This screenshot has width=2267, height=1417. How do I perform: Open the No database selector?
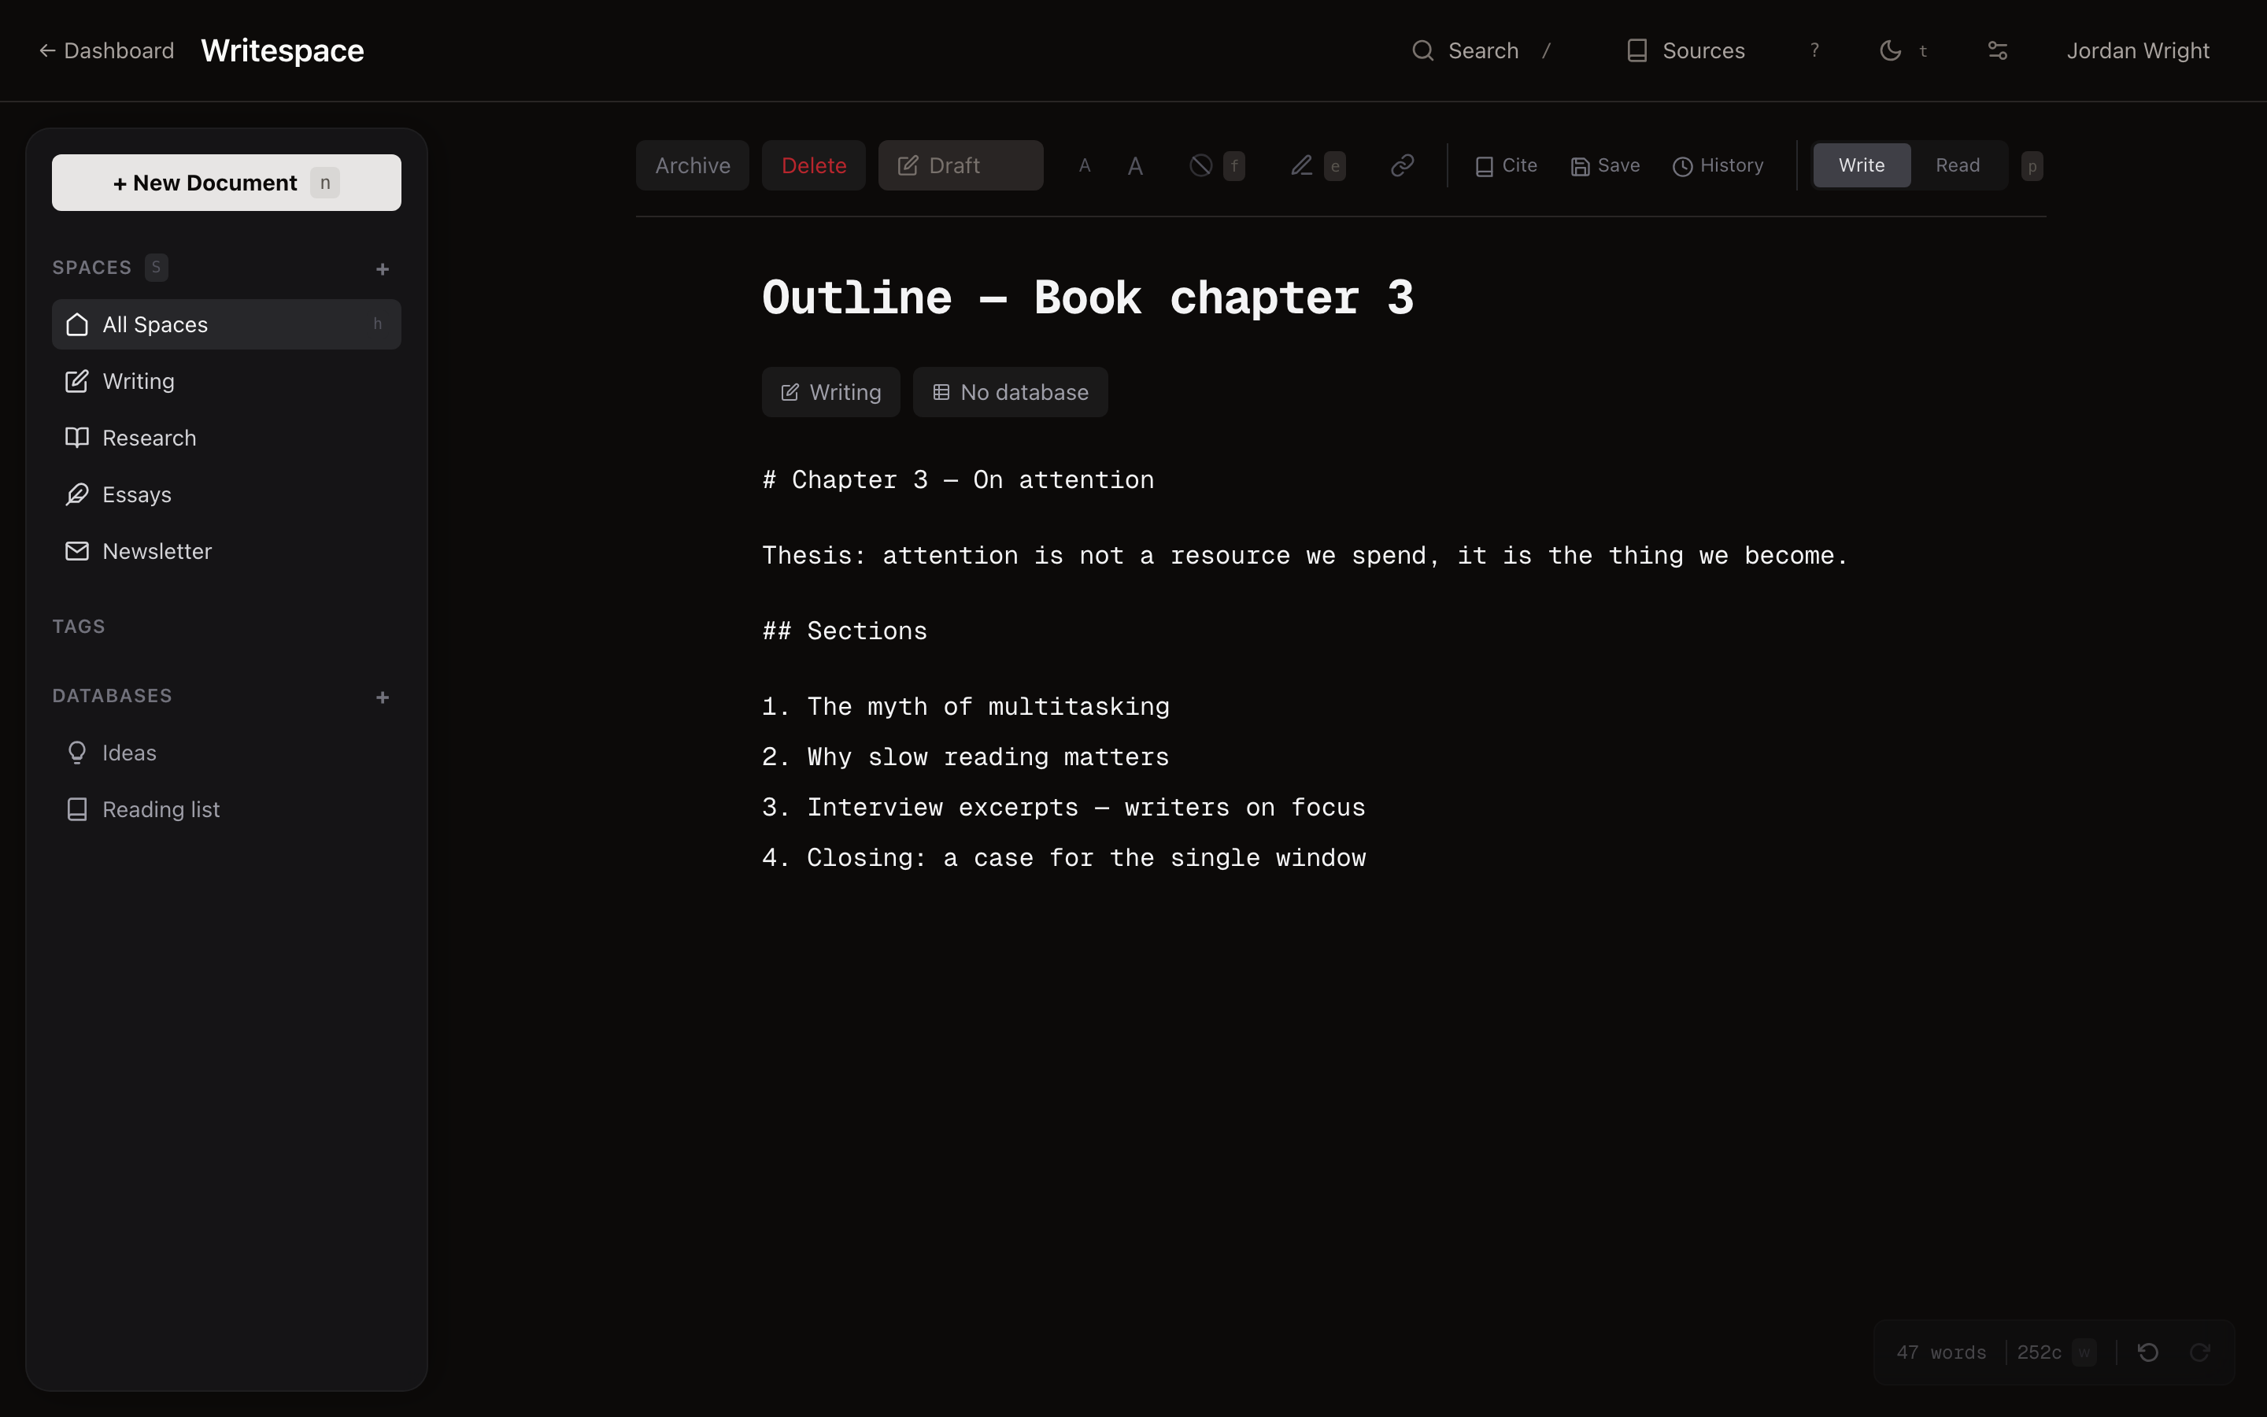tap(1009, 392)
